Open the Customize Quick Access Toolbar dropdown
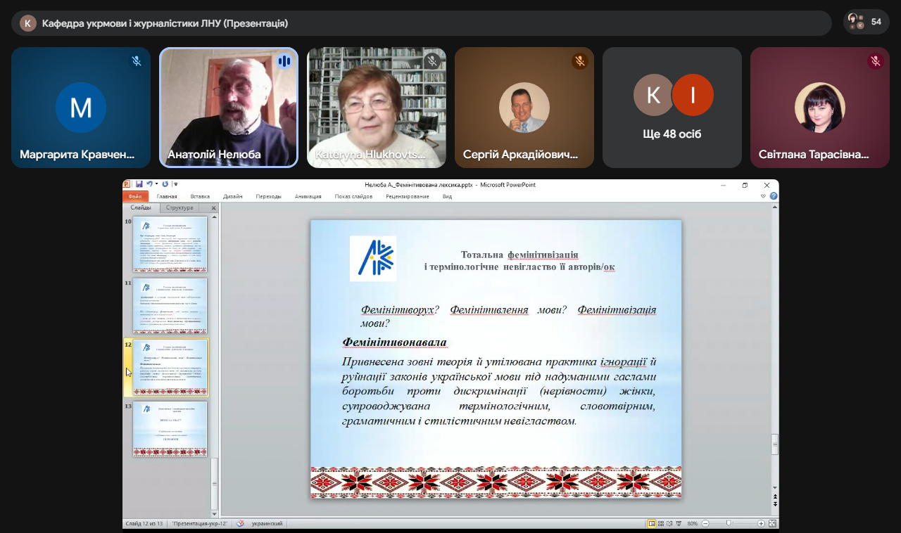Screen dimensions: 901x533 click(x=176, y=184)
